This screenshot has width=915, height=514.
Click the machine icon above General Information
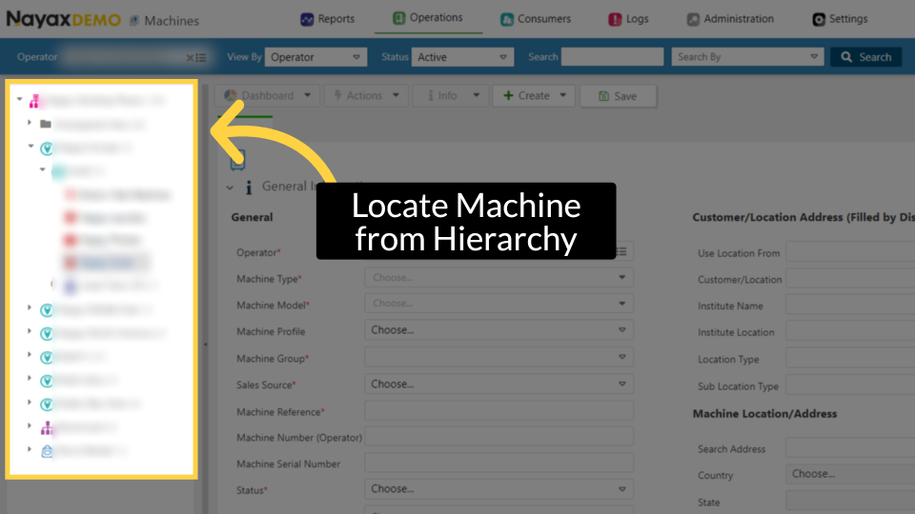coord(237,160)
